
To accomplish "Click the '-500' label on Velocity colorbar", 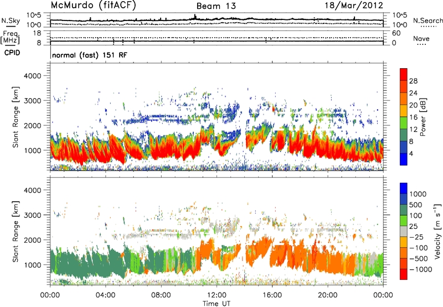I will coord(419,259).
